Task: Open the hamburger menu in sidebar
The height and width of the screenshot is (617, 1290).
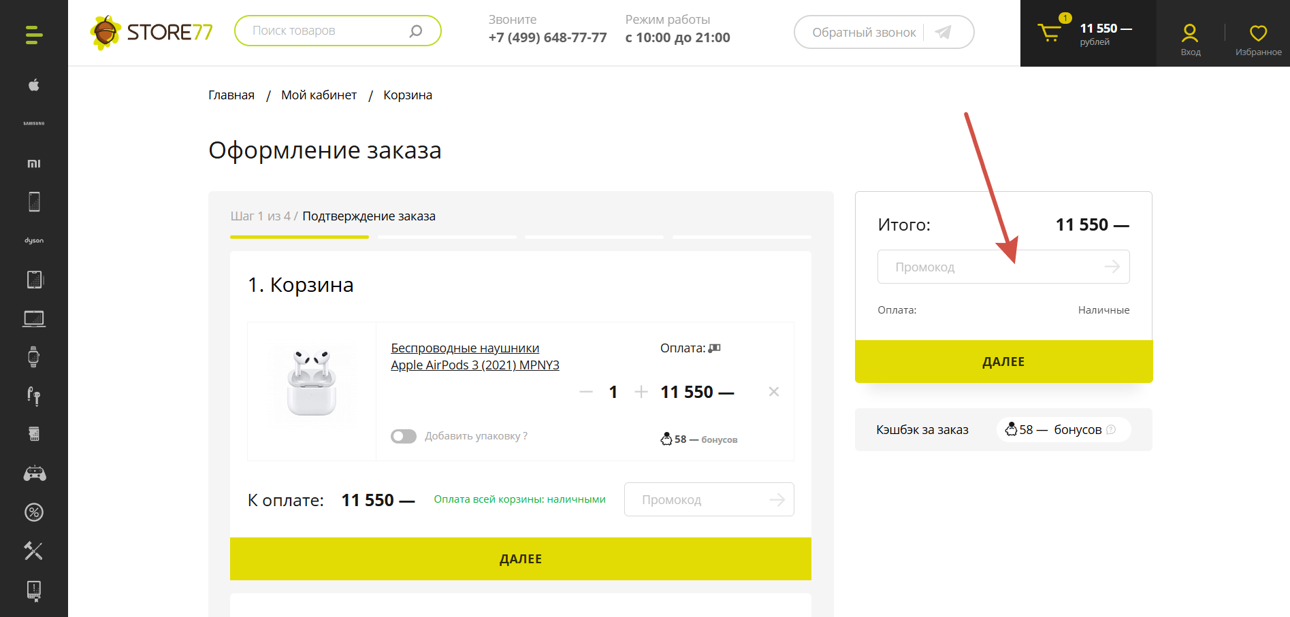Action: 34,35
